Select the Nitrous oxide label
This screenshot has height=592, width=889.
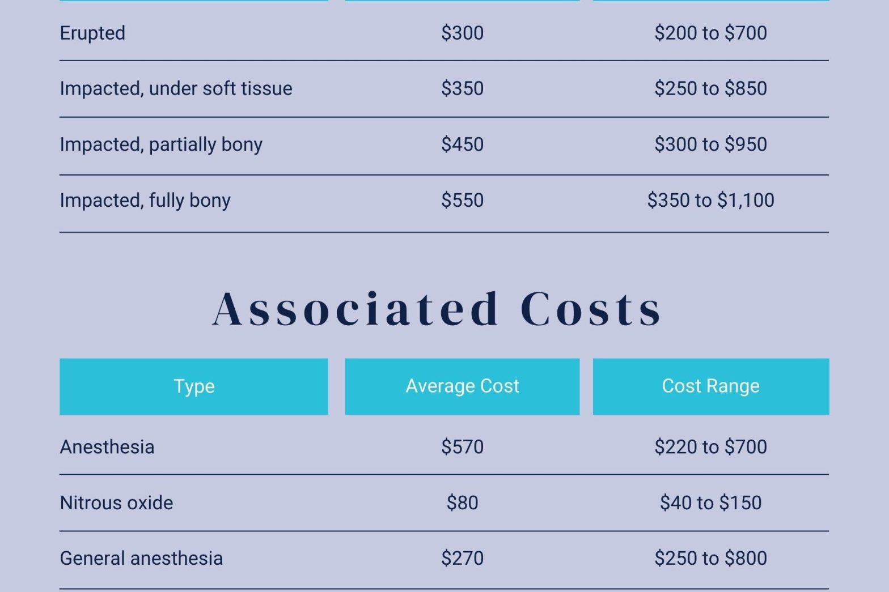[116, 502]
